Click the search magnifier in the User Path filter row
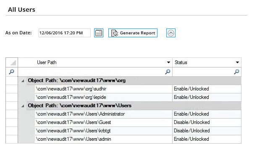Image resolution: width=257 pixels, height=160 pixels. tap(168, 72)
